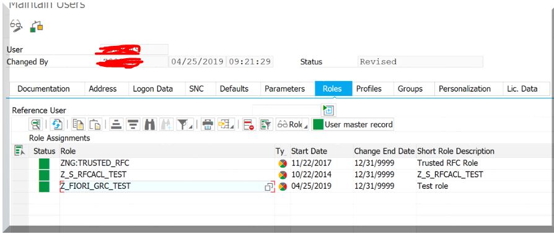
Task: Click the Status column header
Action: pyautogui.click(x=44, y=151)
